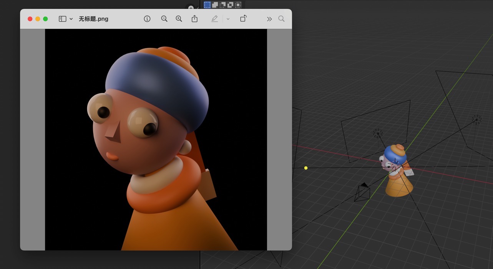Rotate the image counterclockwise
Viewport: 493px width, 269px height.
[243, 18]
